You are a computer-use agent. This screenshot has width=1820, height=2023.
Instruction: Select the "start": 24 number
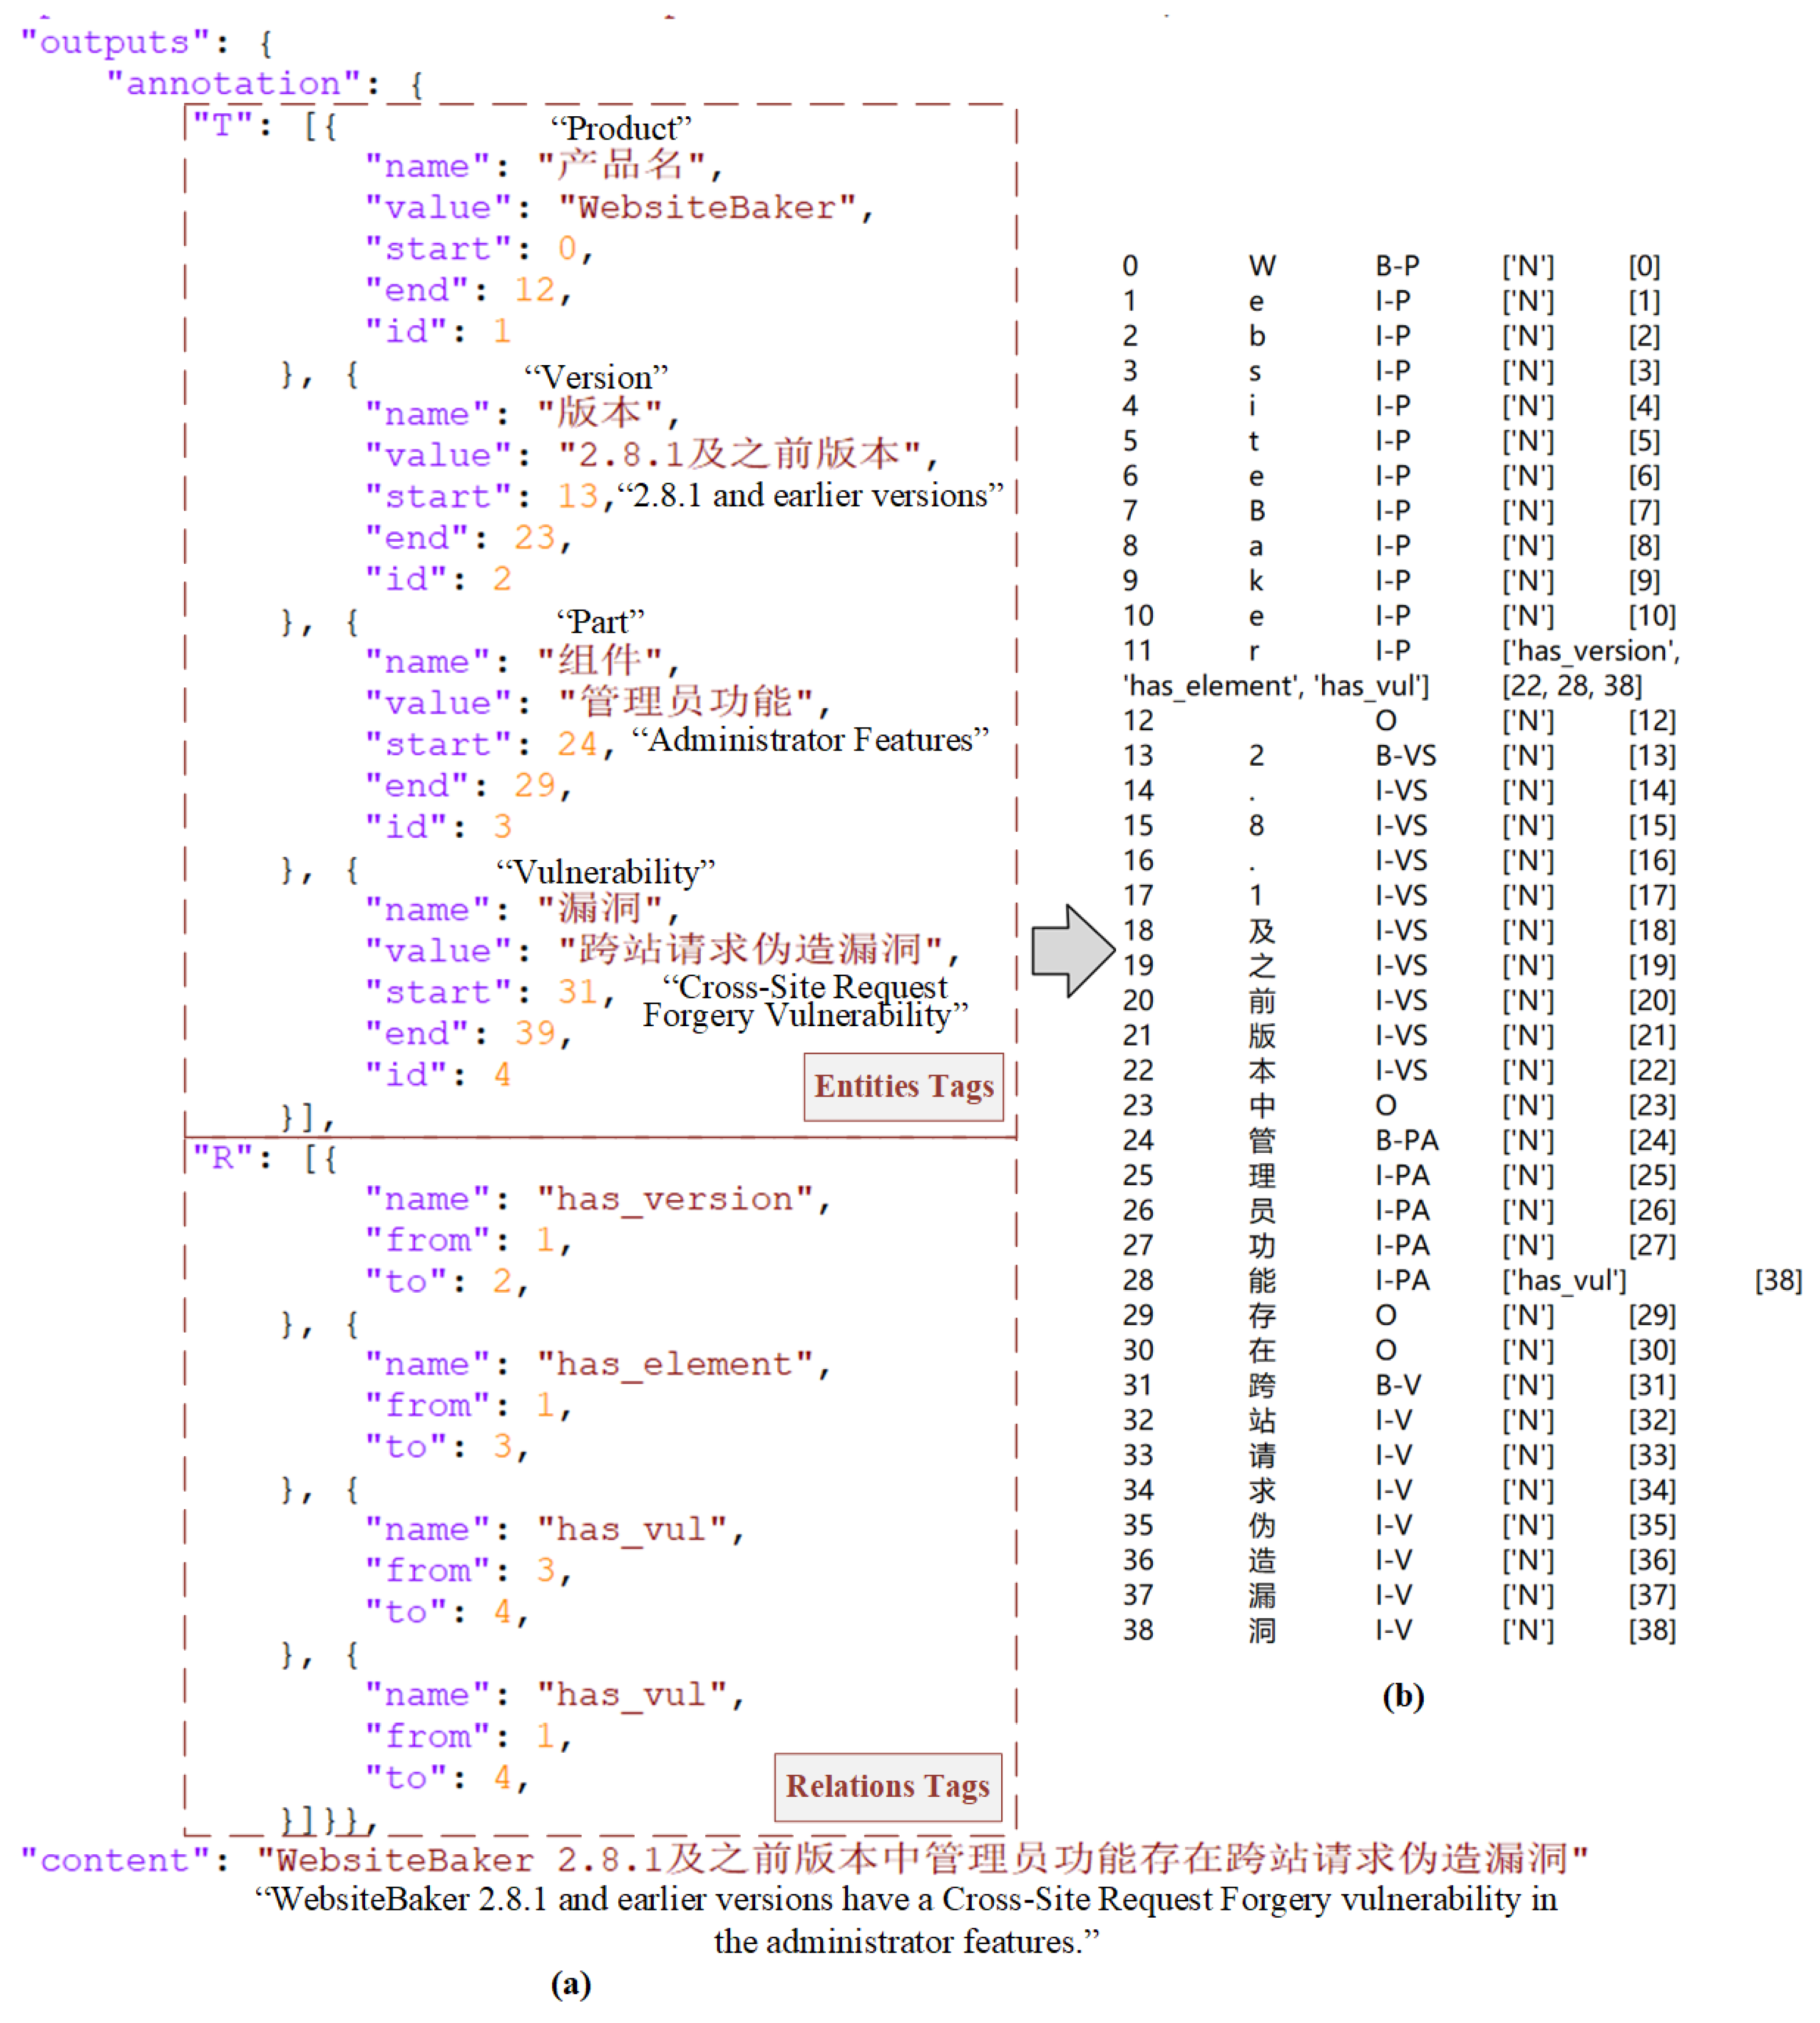(x=577, y=744)
